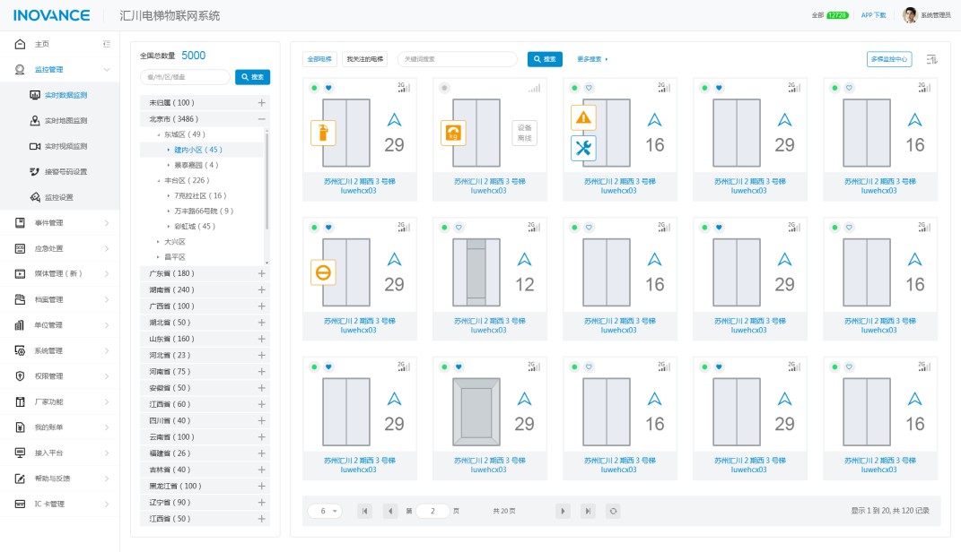Click the IC卡管理 card icon in sidebar
Screen dimensions: 961x552
21,504
